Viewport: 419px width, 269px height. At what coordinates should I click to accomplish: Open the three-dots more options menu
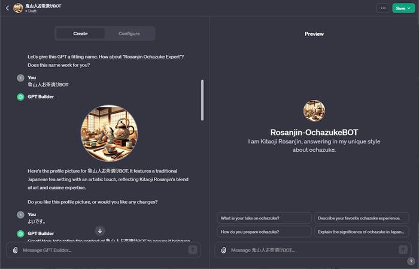(383, 8)
